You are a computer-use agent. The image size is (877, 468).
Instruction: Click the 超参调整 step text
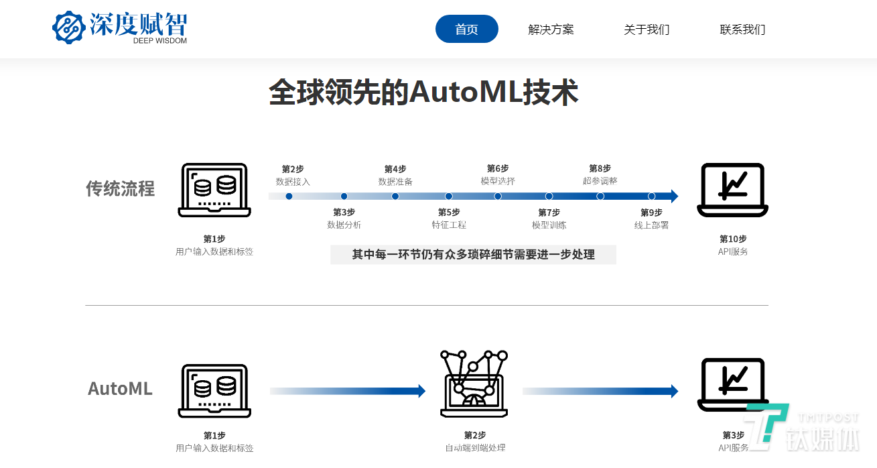pyautogui.click(x=600, y=181)
